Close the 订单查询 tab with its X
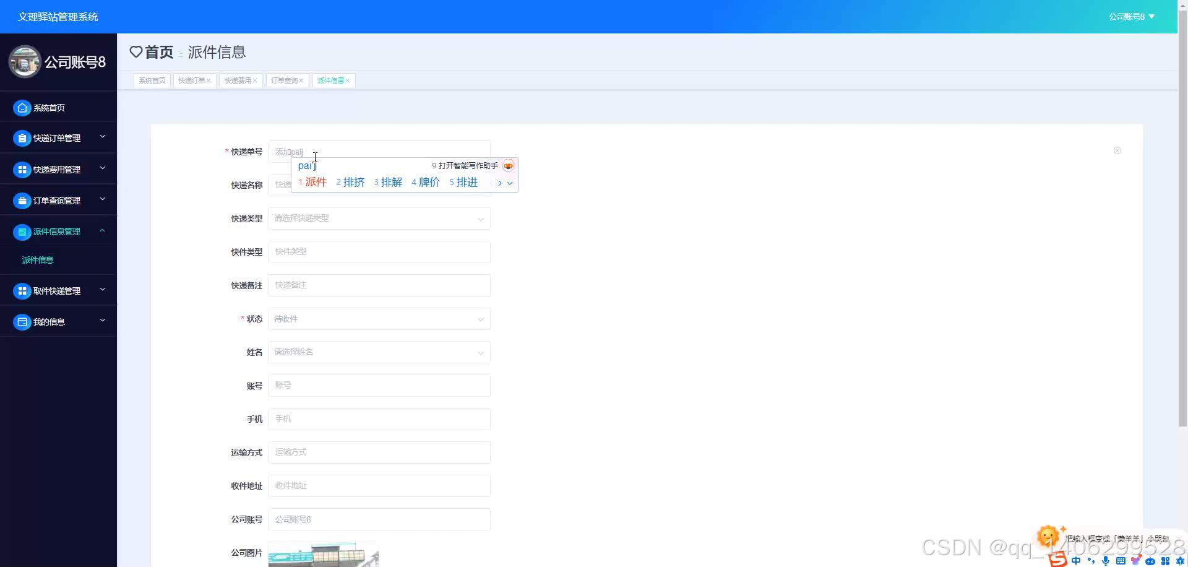This screenshot has height=567, width=1188. tap(301, 80)
